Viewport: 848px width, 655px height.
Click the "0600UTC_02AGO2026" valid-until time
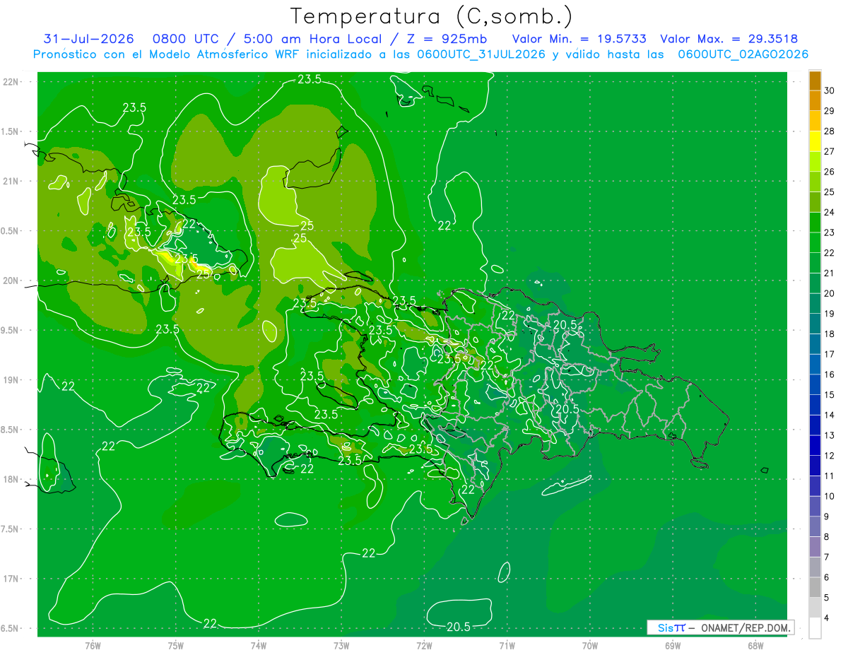(x=743, y=54)
